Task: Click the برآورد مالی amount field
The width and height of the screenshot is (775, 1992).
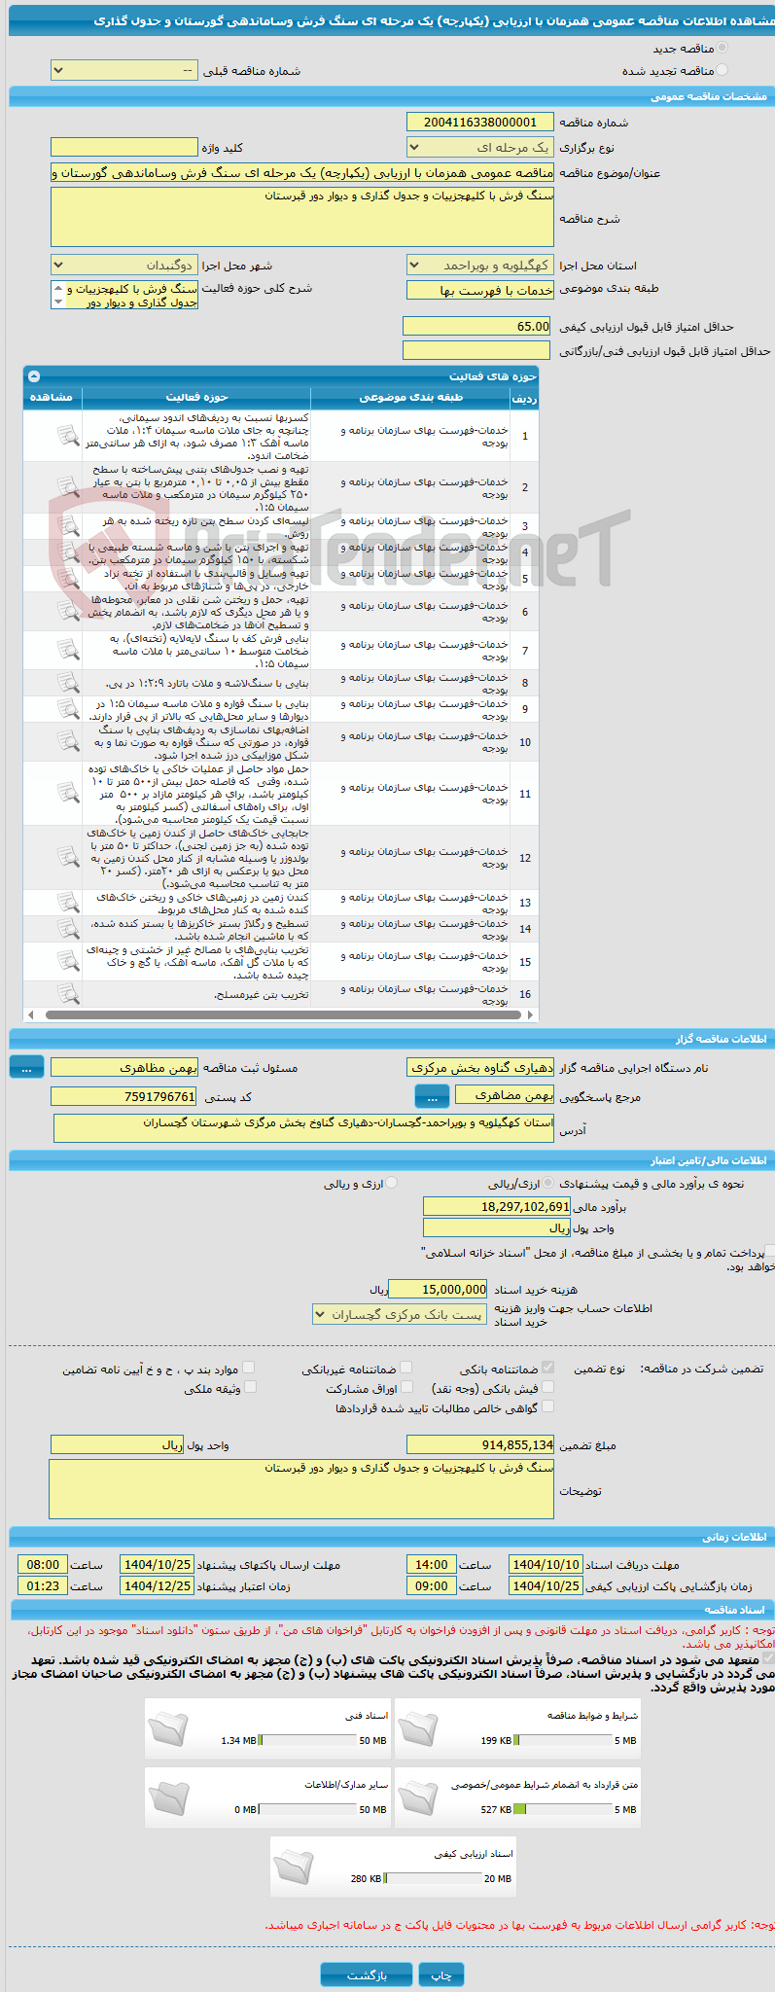Action: 497,1207
